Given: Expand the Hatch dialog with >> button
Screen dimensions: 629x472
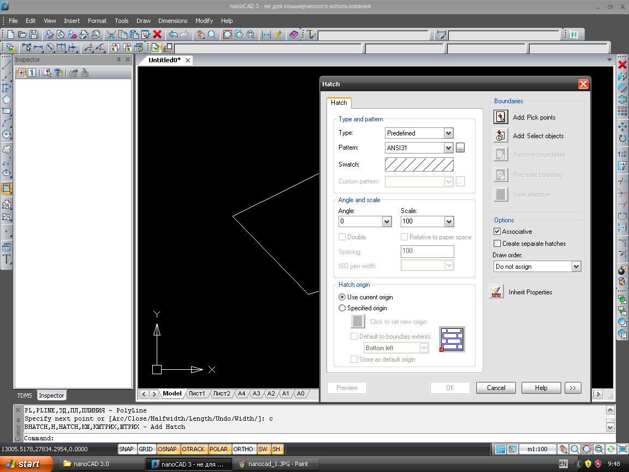Looking at the screenshot, I should coord(572,388).
